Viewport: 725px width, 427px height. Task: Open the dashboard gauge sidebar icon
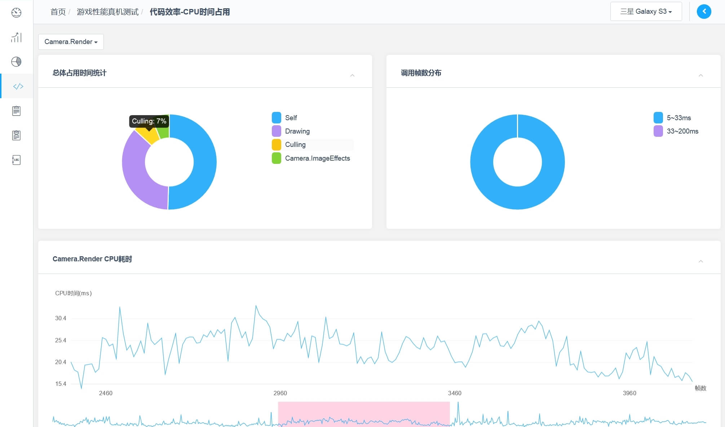point(16,13)
